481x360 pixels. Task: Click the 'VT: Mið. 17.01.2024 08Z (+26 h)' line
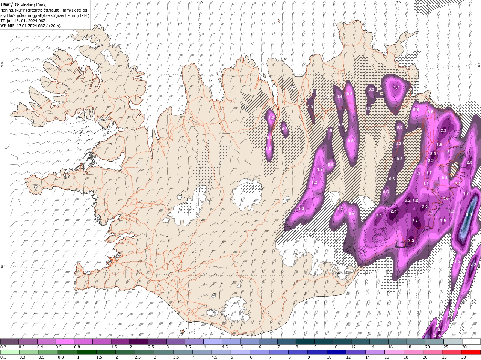coord(30,26)
